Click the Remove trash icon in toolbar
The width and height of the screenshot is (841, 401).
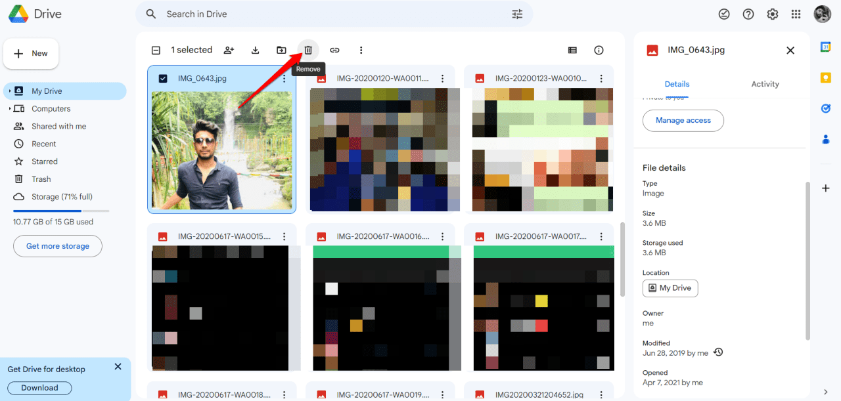pyautogui.click(x=307, y=50)
